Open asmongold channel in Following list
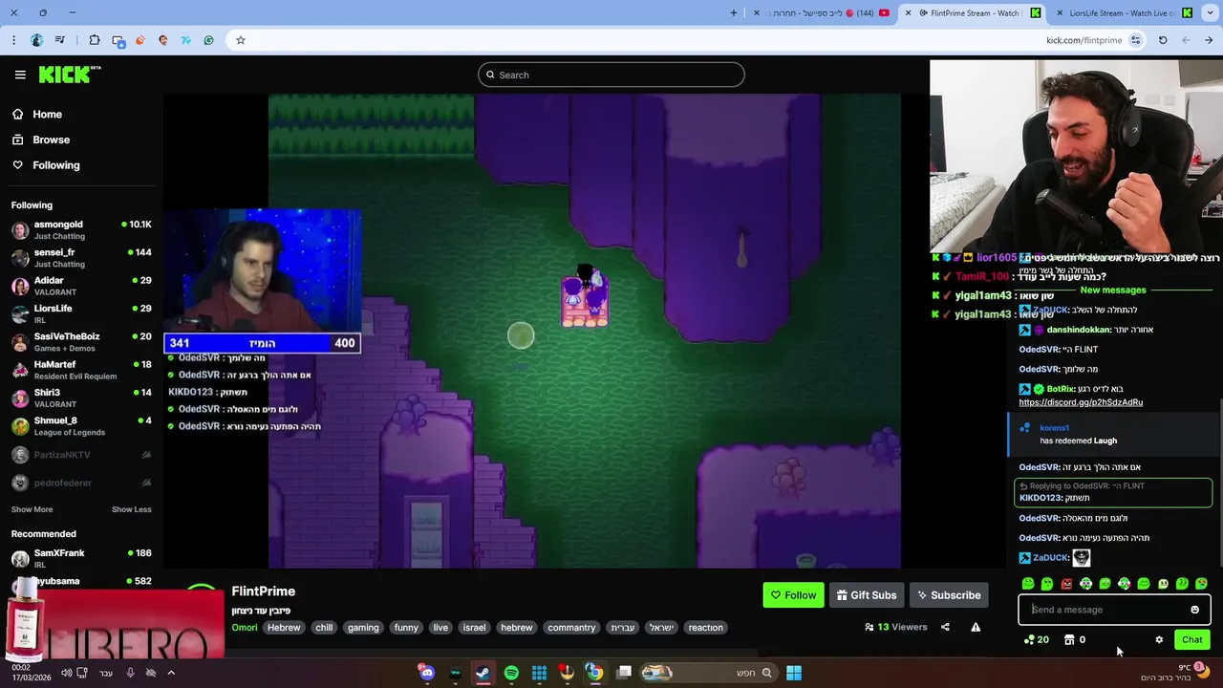 81,229
